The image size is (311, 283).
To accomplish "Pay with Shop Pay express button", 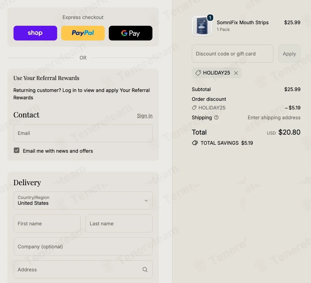I will pyautogui.click(x=35, y=33).
